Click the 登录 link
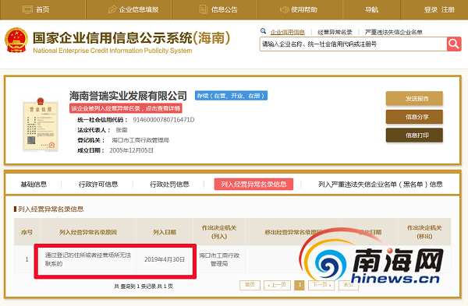This screenshot has width=468, height=306. click(x=431, y=10)
